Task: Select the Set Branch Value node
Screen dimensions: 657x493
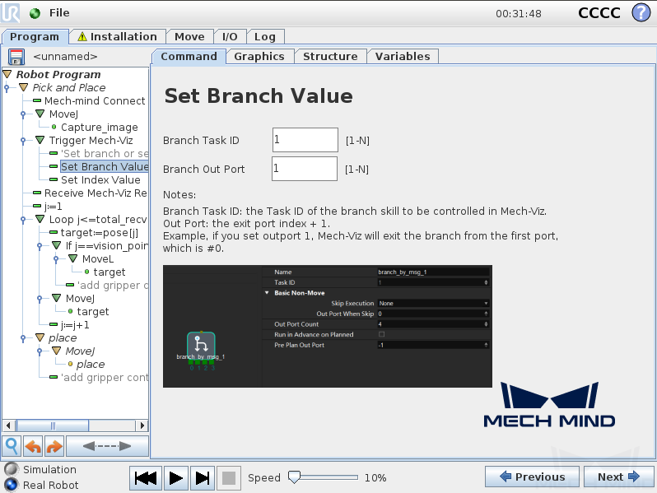Action: coord(105,167)
